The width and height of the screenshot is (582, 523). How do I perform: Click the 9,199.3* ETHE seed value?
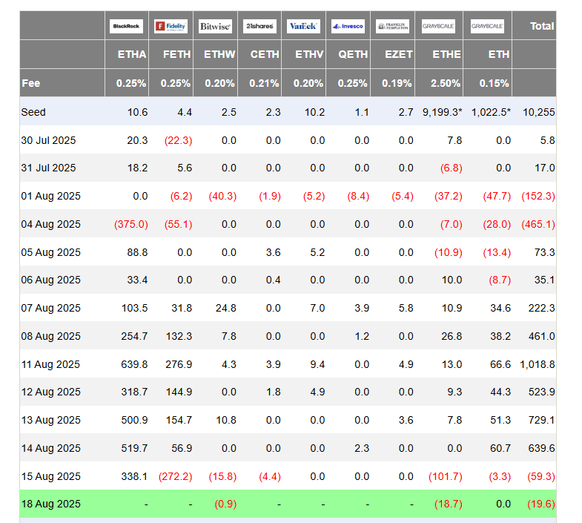[442, 112]
